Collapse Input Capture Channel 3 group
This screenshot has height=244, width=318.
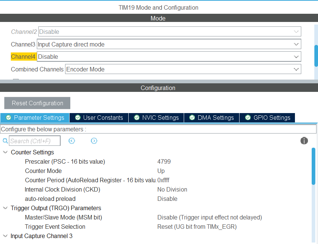point(5,236)
